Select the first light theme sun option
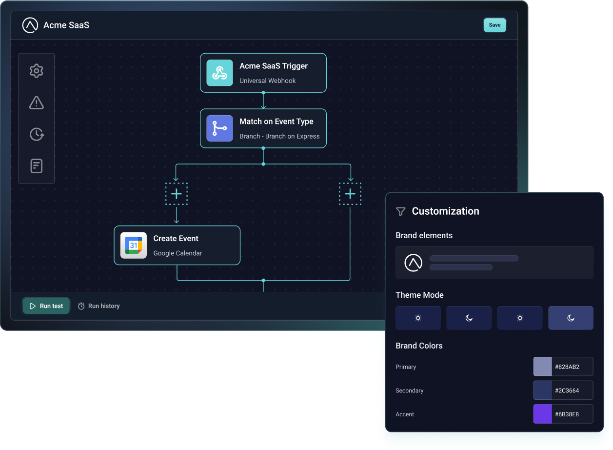The width and height of the screenshot is (613, 450). (x=418, y=318)
